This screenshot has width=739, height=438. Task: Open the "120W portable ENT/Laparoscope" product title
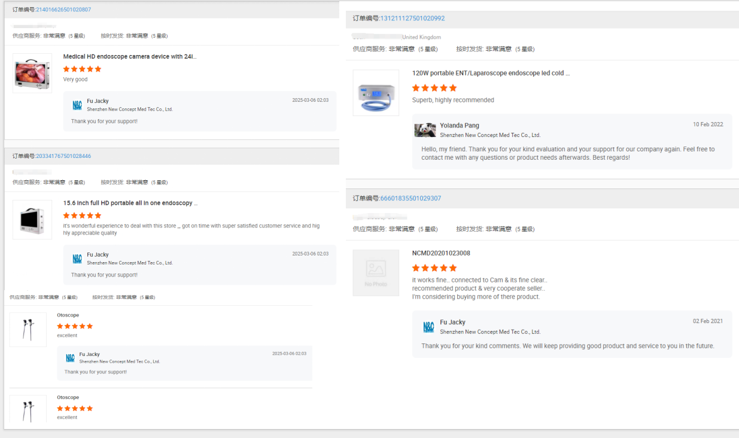(x=491, y=73)
